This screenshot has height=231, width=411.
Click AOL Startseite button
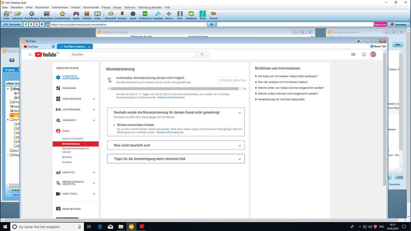point(12,24)
